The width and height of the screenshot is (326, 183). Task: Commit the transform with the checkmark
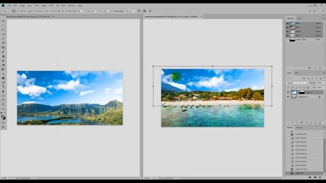[x=150, y=11]
